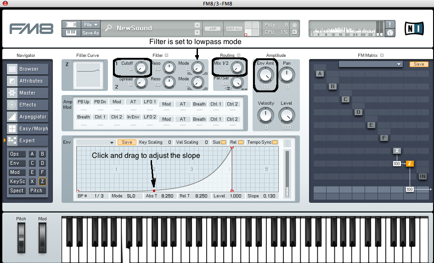
Task: Click the Env Amt knob
Action: pos(265,75)
